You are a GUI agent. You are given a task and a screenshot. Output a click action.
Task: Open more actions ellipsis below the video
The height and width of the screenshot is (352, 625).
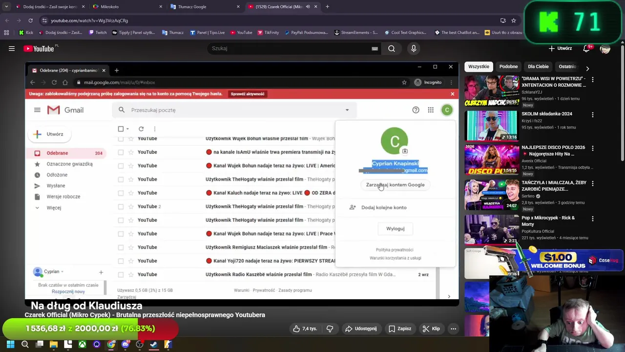coord(453,329)
